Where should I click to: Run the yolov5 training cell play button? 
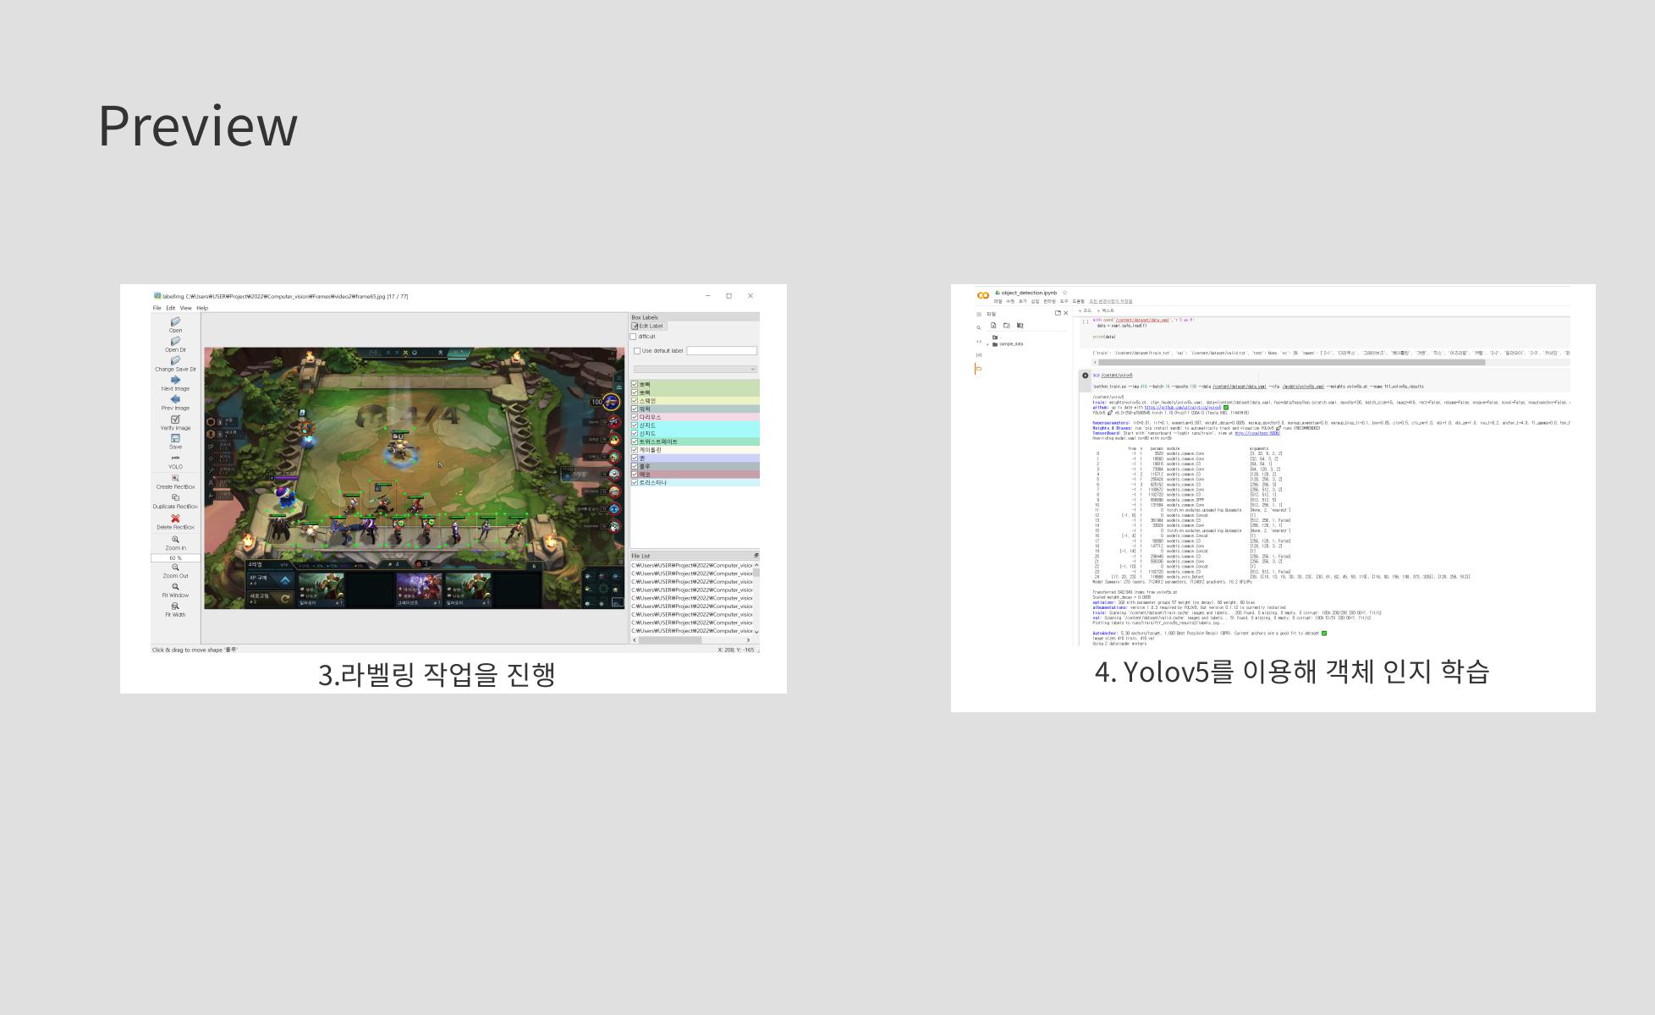coord(1086,376)
